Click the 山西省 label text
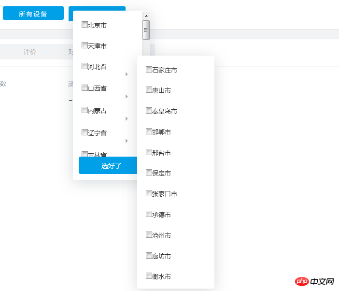The height and width of the screenshot is (291, 339). click(x=97, y=88)
